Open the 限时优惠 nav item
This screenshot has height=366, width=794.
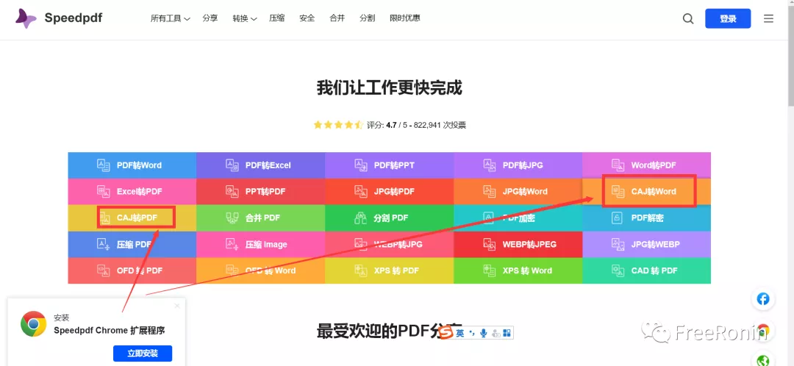(404, 18)
